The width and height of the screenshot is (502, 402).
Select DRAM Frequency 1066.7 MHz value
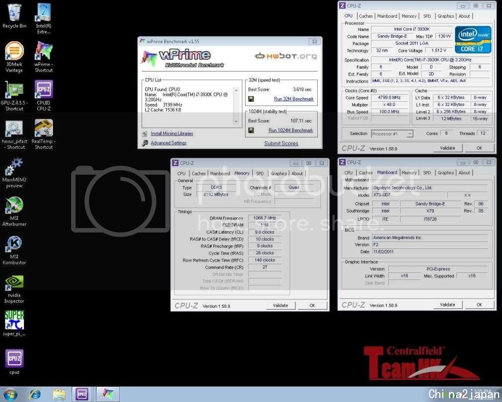pos(264,218)
